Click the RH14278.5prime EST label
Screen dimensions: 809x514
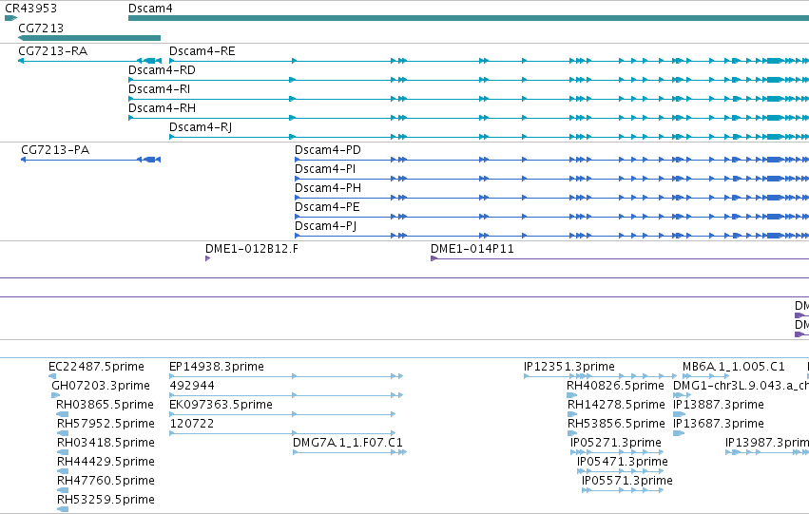pos(616,405)
